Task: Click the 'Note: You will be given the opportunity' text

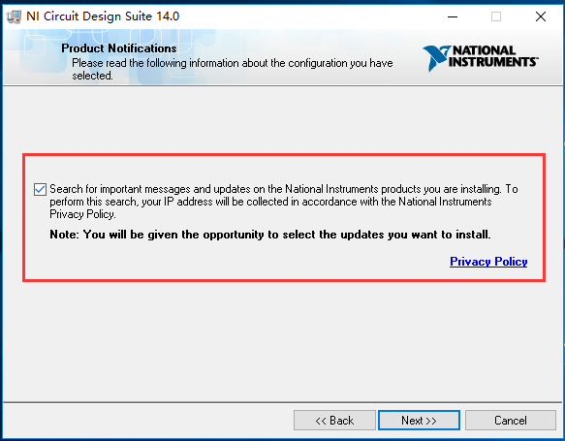Action: point(269,235)
